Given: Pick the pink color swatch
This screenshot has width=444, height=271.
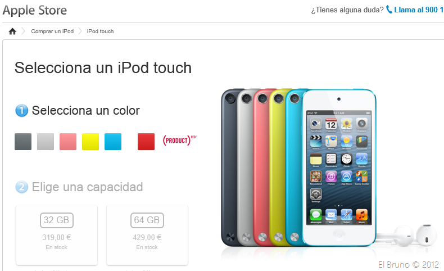Looking at the screenshot, I should (x=68, y=142).
